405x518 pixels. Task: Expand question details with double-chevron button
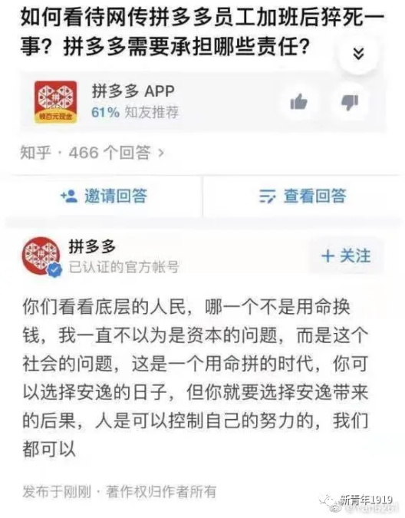(358, 54)
